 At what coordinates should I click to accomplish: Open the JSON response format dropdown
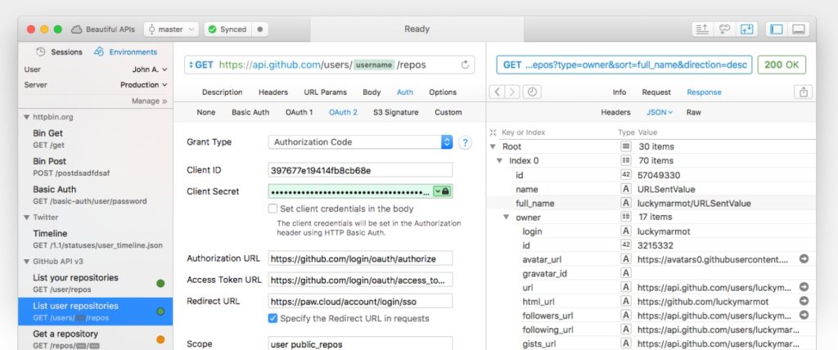click(x=660, y=113)
